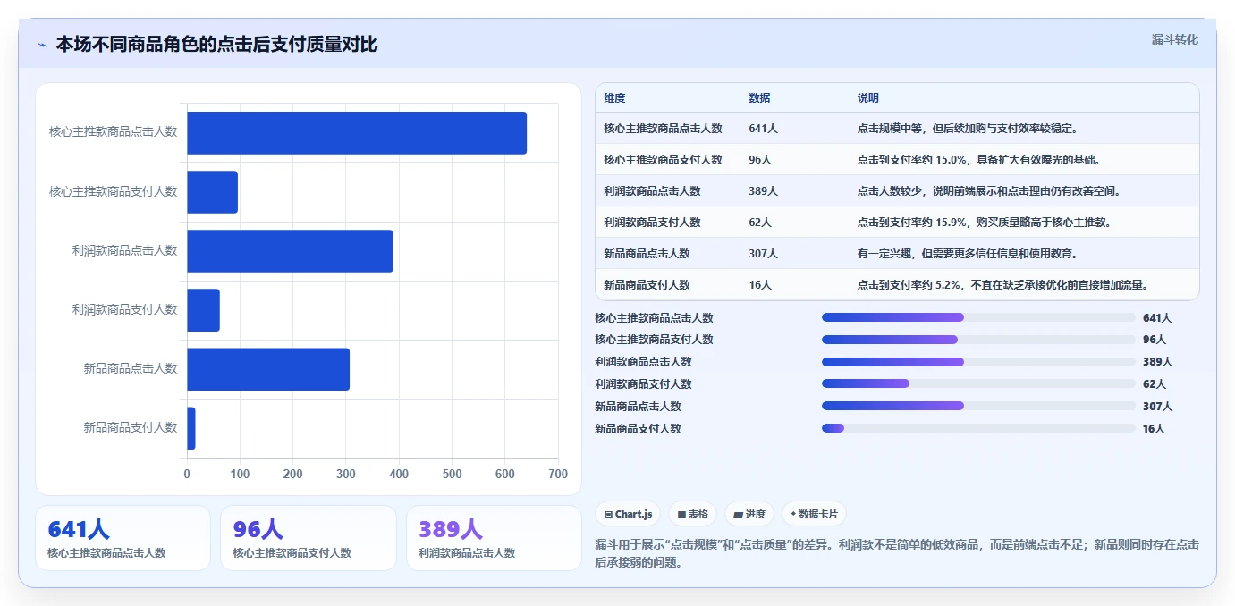Select the Chart.js chip
Image resolution: width=1235 pixels, height=606 pixels.
pos(628,514)
